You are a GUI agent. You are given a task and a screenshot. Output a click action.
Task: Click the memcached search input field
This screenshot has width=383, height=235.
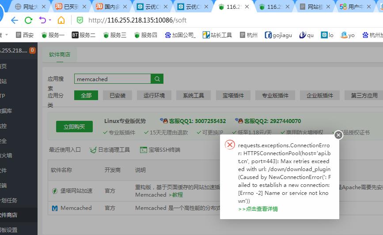click(x=112, y=79)
